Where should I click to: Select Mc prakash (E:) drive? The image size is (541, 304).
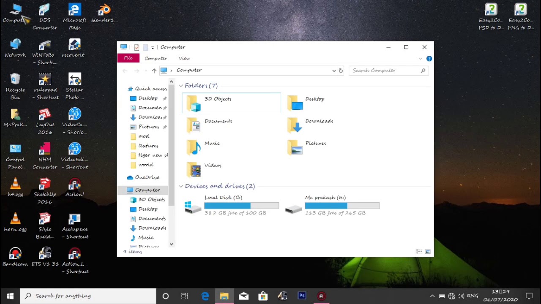tap(332, 206)
